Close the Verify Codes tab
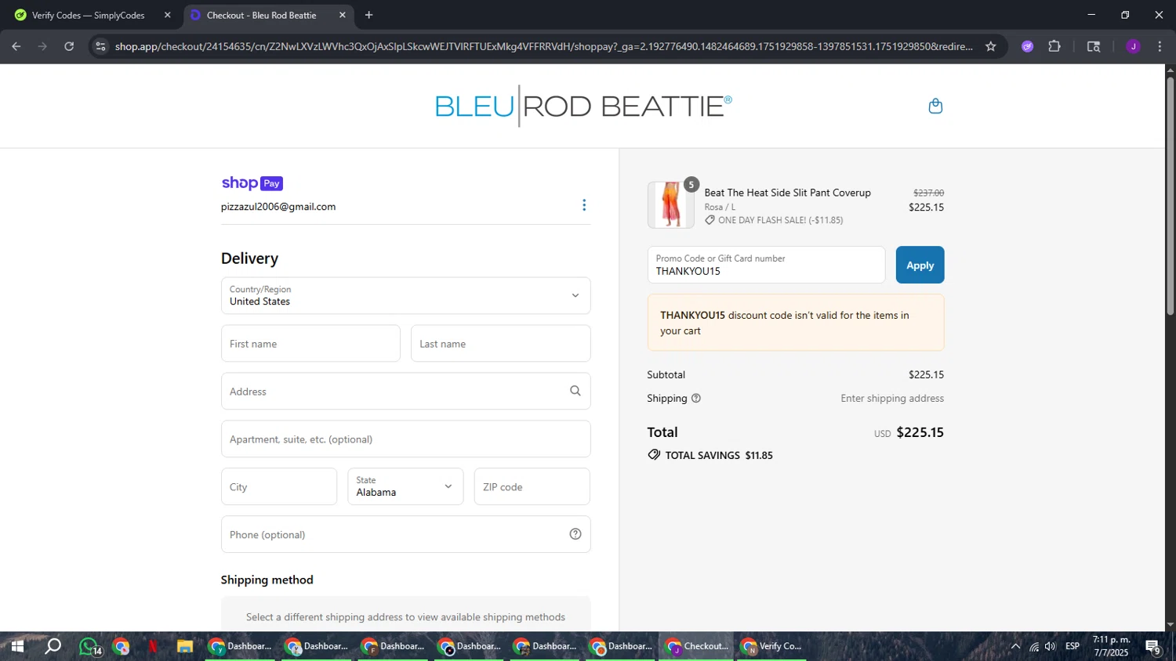Screen dimensions: 1176x661 [x=167, y=15]
